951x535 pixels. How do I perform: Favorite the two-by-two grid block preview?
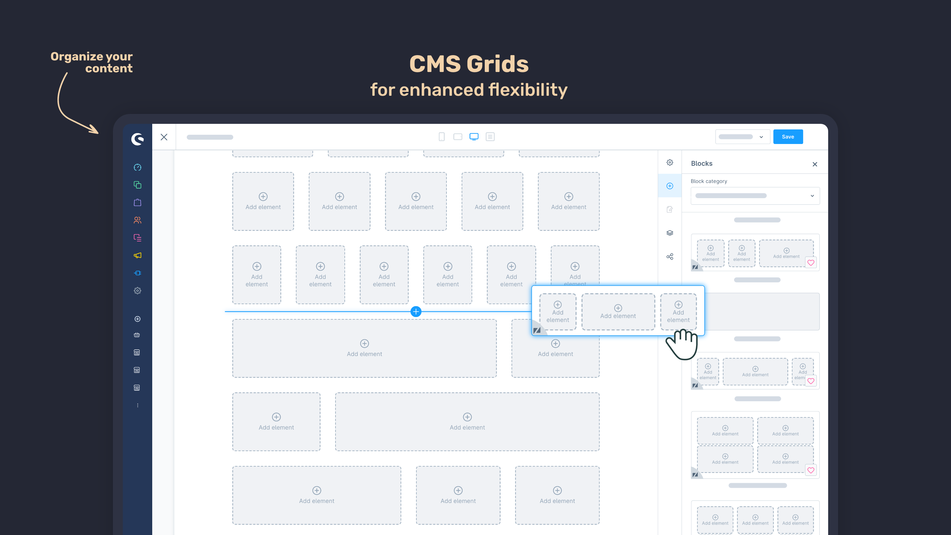(811, 470)
